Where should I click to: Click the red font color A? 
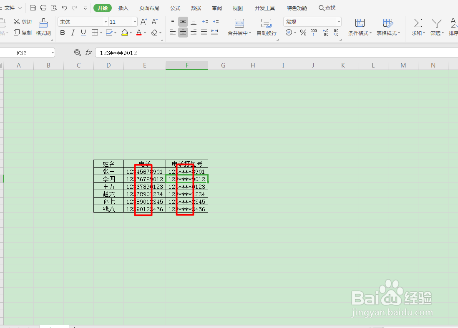point(139,33)
